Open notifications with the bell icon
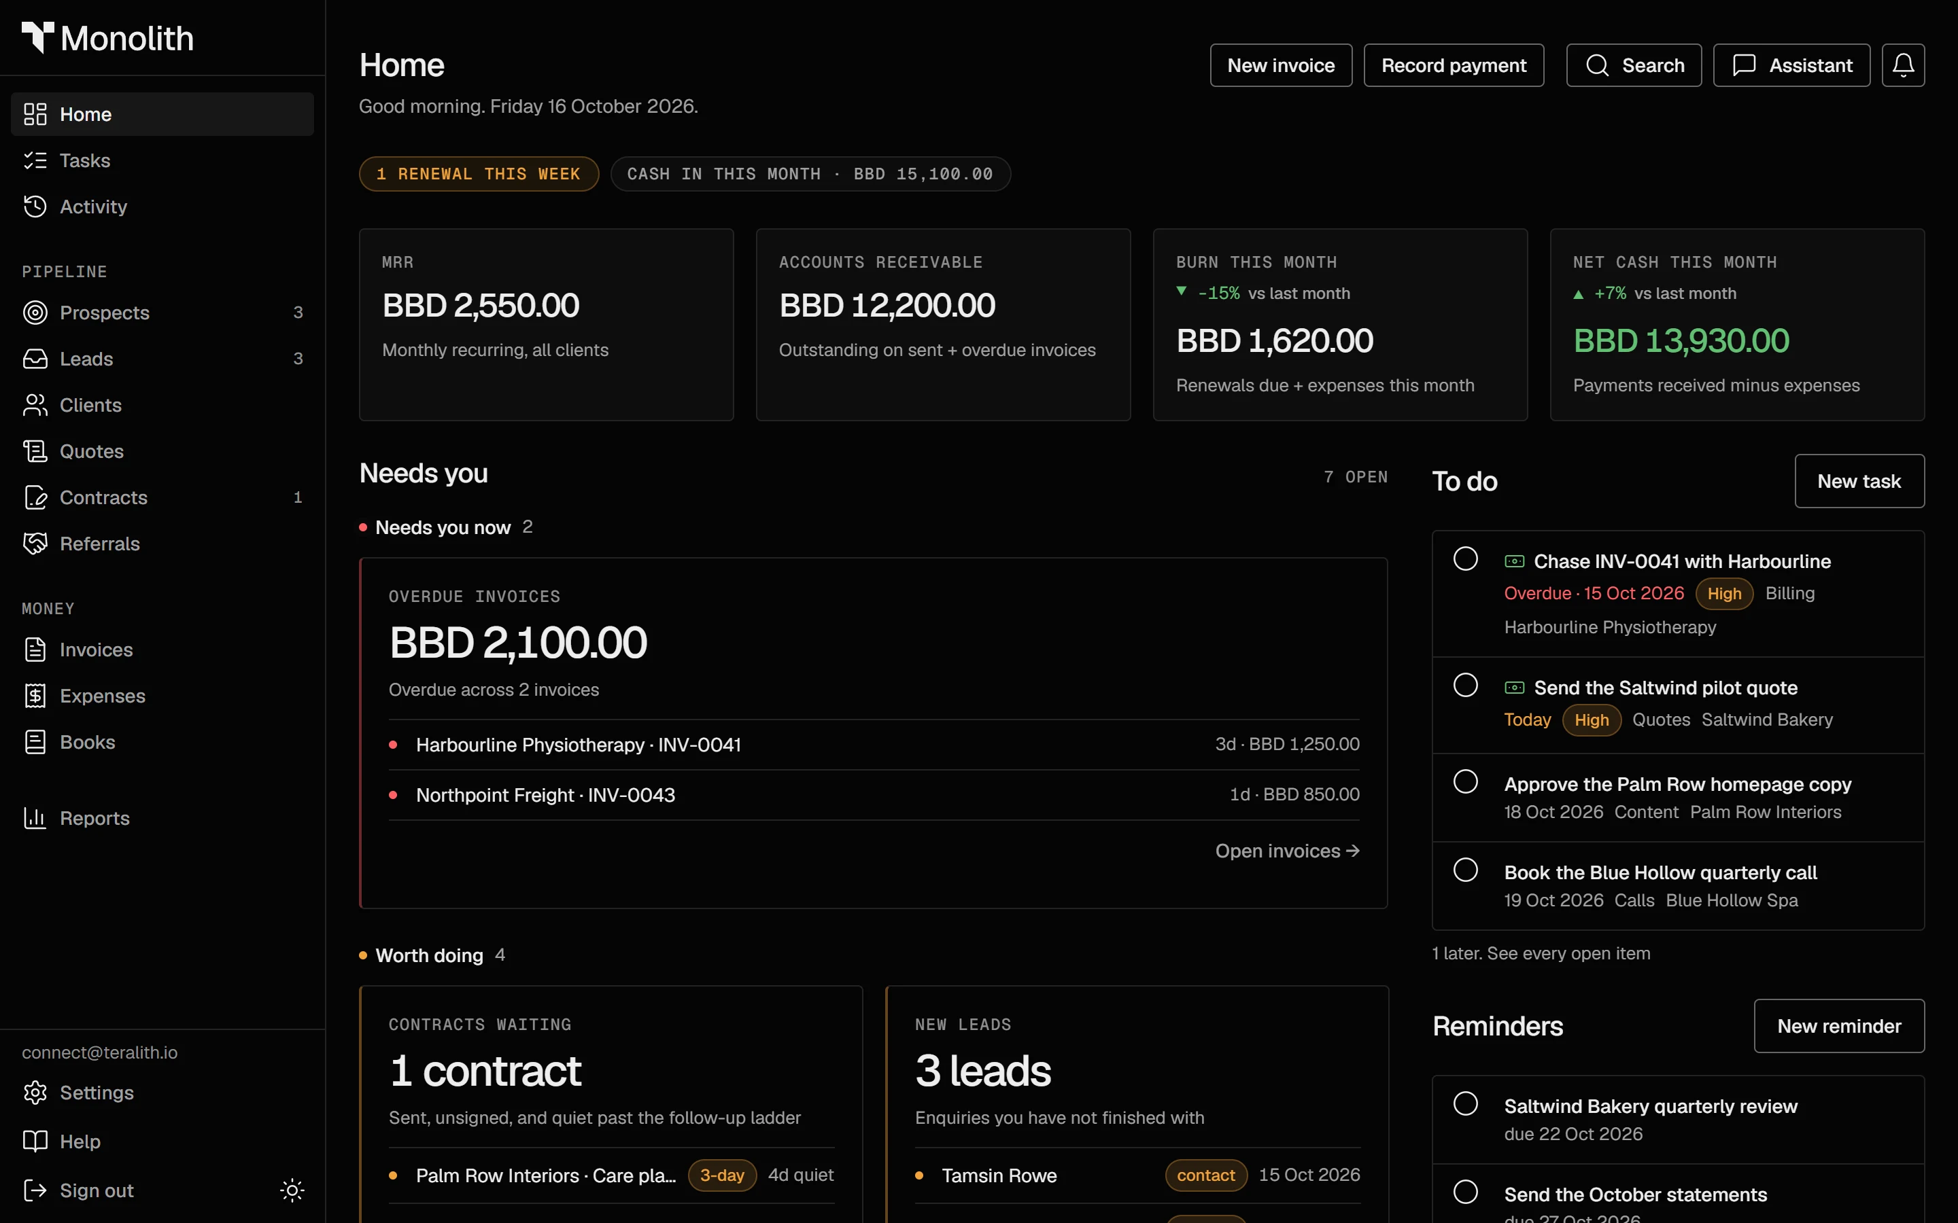Image resolution: width=1958 pixels, height=1223 pixels. (x=1903, y=65)
